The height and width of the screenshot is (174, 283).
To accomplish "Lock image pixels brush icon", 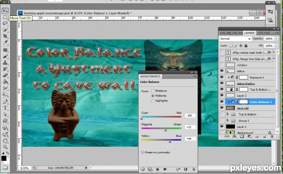I will pos(236,46).
